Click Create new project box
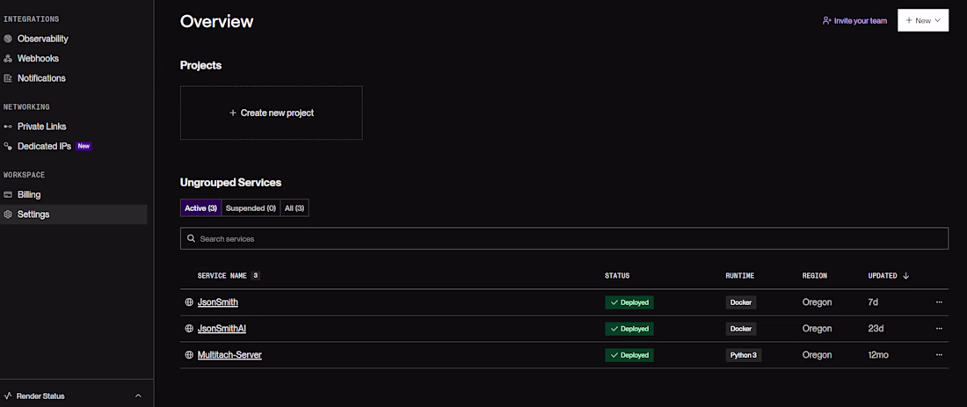The height and width of the screenshot is (407, 967). click(x=272, y=113)
